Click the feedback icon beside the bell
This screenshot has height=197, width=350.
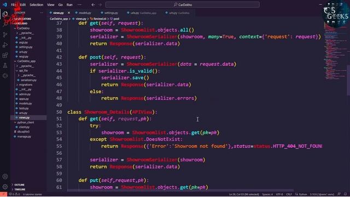[339, 194]
